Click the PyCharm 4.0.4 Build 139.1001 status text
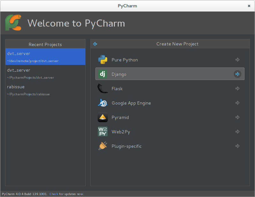The width and height of the screenshot is (255, 197). [x=25, y=194]
